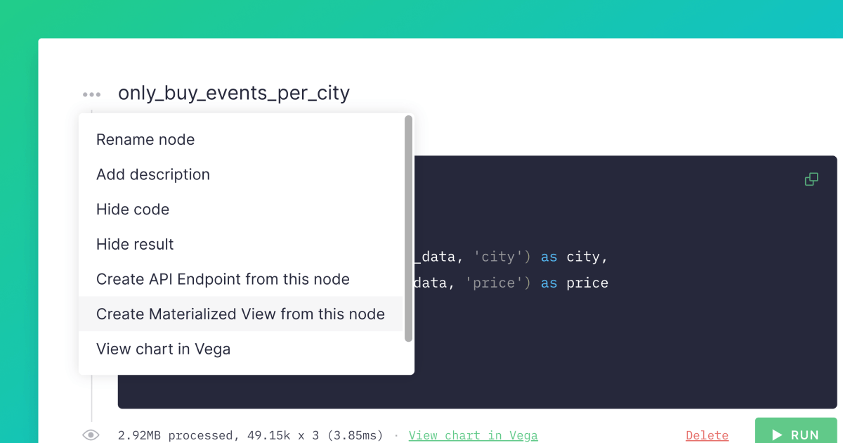Image resolution: width=843 pixels, height=443 pixels.
Task: Click the green RUN button
Action: (797, 432)
